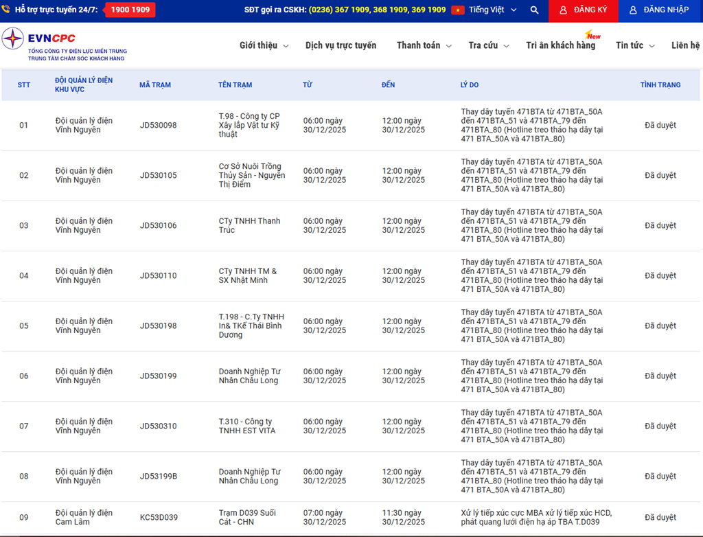
Task: Click the New badge above Tri ân khách hàng
Action: tap(592, 35)
